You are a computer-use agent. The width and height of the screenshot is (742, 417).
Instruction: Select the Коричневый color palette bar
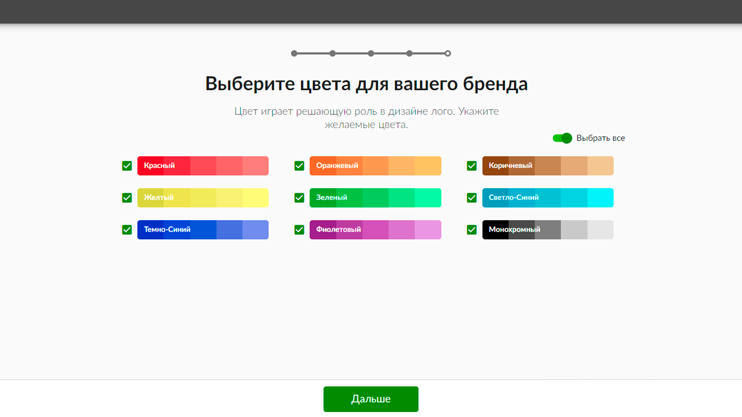point(548,166)
